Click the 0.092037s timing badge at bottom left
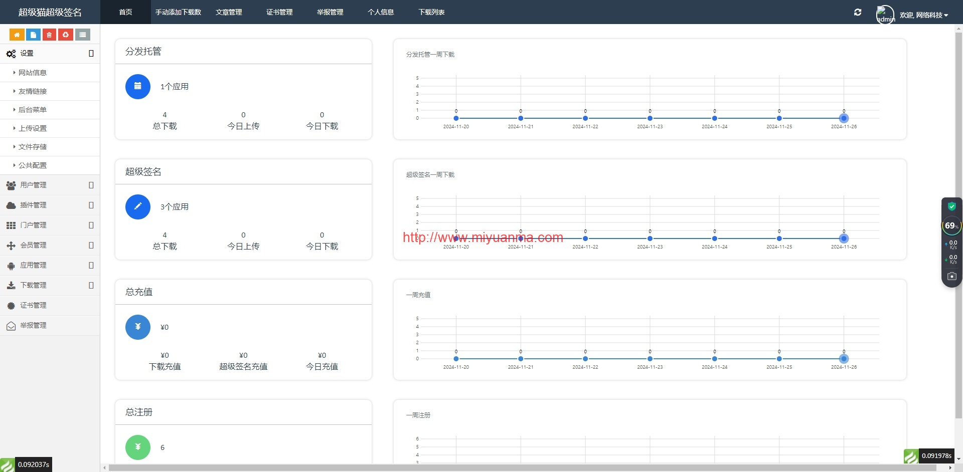The image size is (963, 472). (x=34, y=464)
